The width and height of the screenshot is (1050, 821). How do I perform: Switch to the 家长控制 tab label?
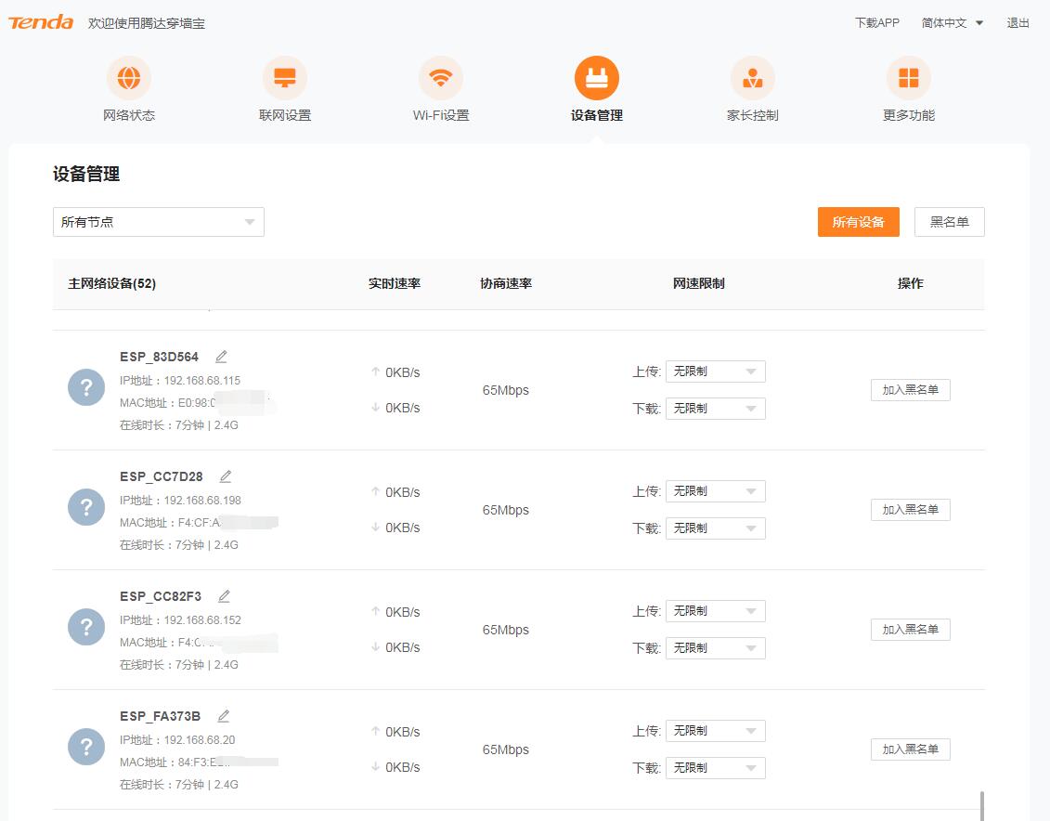[x=753, y=115]
